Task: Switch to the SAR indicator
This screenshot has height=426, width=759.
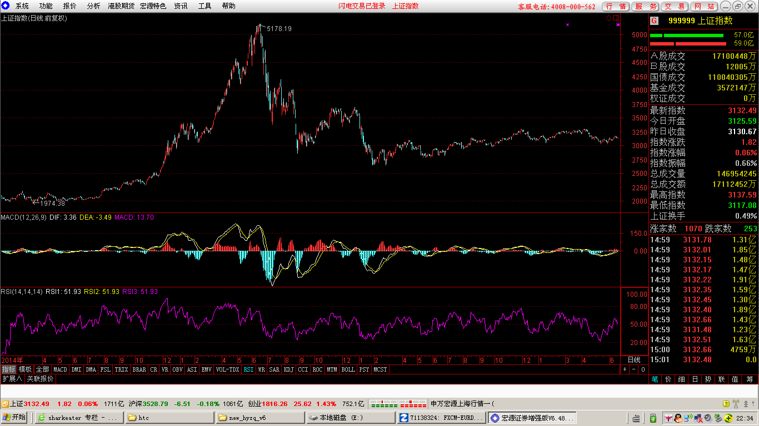Action: click(x=274, y=369)
